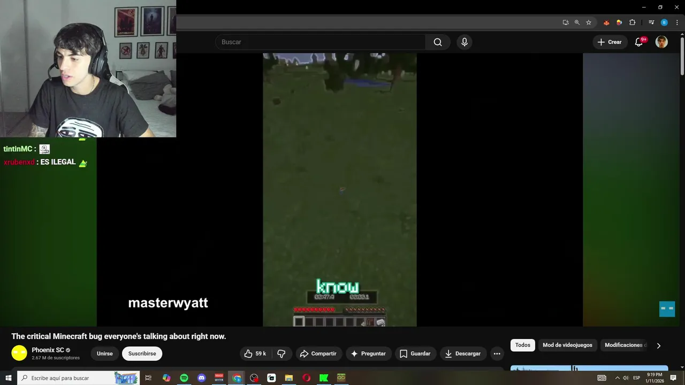Save video with Guardar button
The height and width of the screenshot is (385, 685).
415,353
